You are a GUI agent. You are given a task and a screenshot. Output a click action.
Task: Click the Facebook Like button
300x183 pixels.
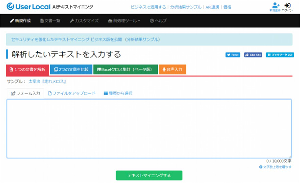(x=253, y=55)
